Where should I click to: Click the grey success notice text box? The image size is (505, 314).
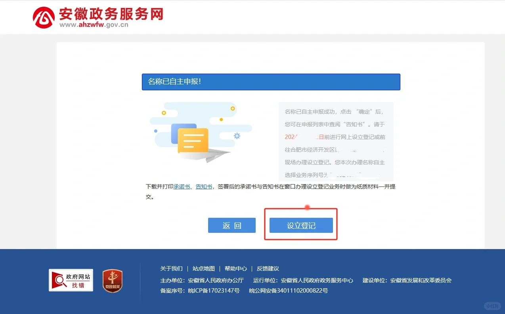[x=336, y=141]
